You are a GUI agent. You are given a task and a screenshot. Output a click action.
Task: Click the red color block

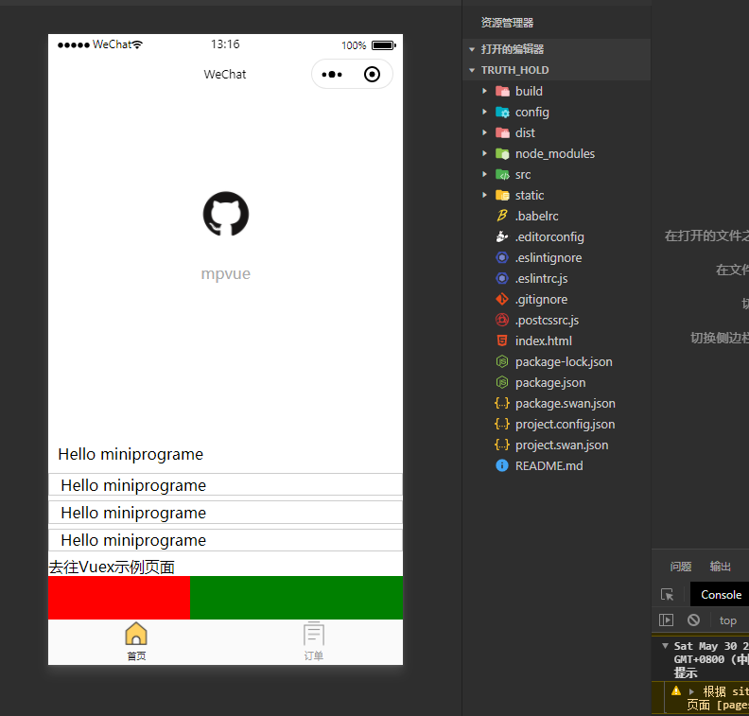coord(119,598)
